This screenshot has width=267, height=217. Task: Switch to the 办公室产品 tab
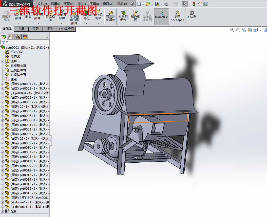tap(66, 29)
